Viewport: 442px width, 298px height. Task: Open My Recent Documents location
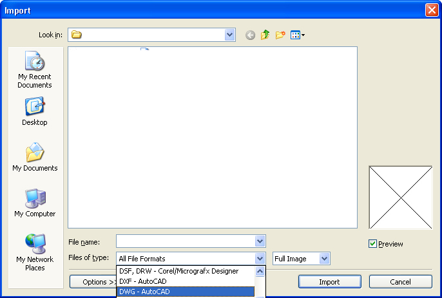35,70
